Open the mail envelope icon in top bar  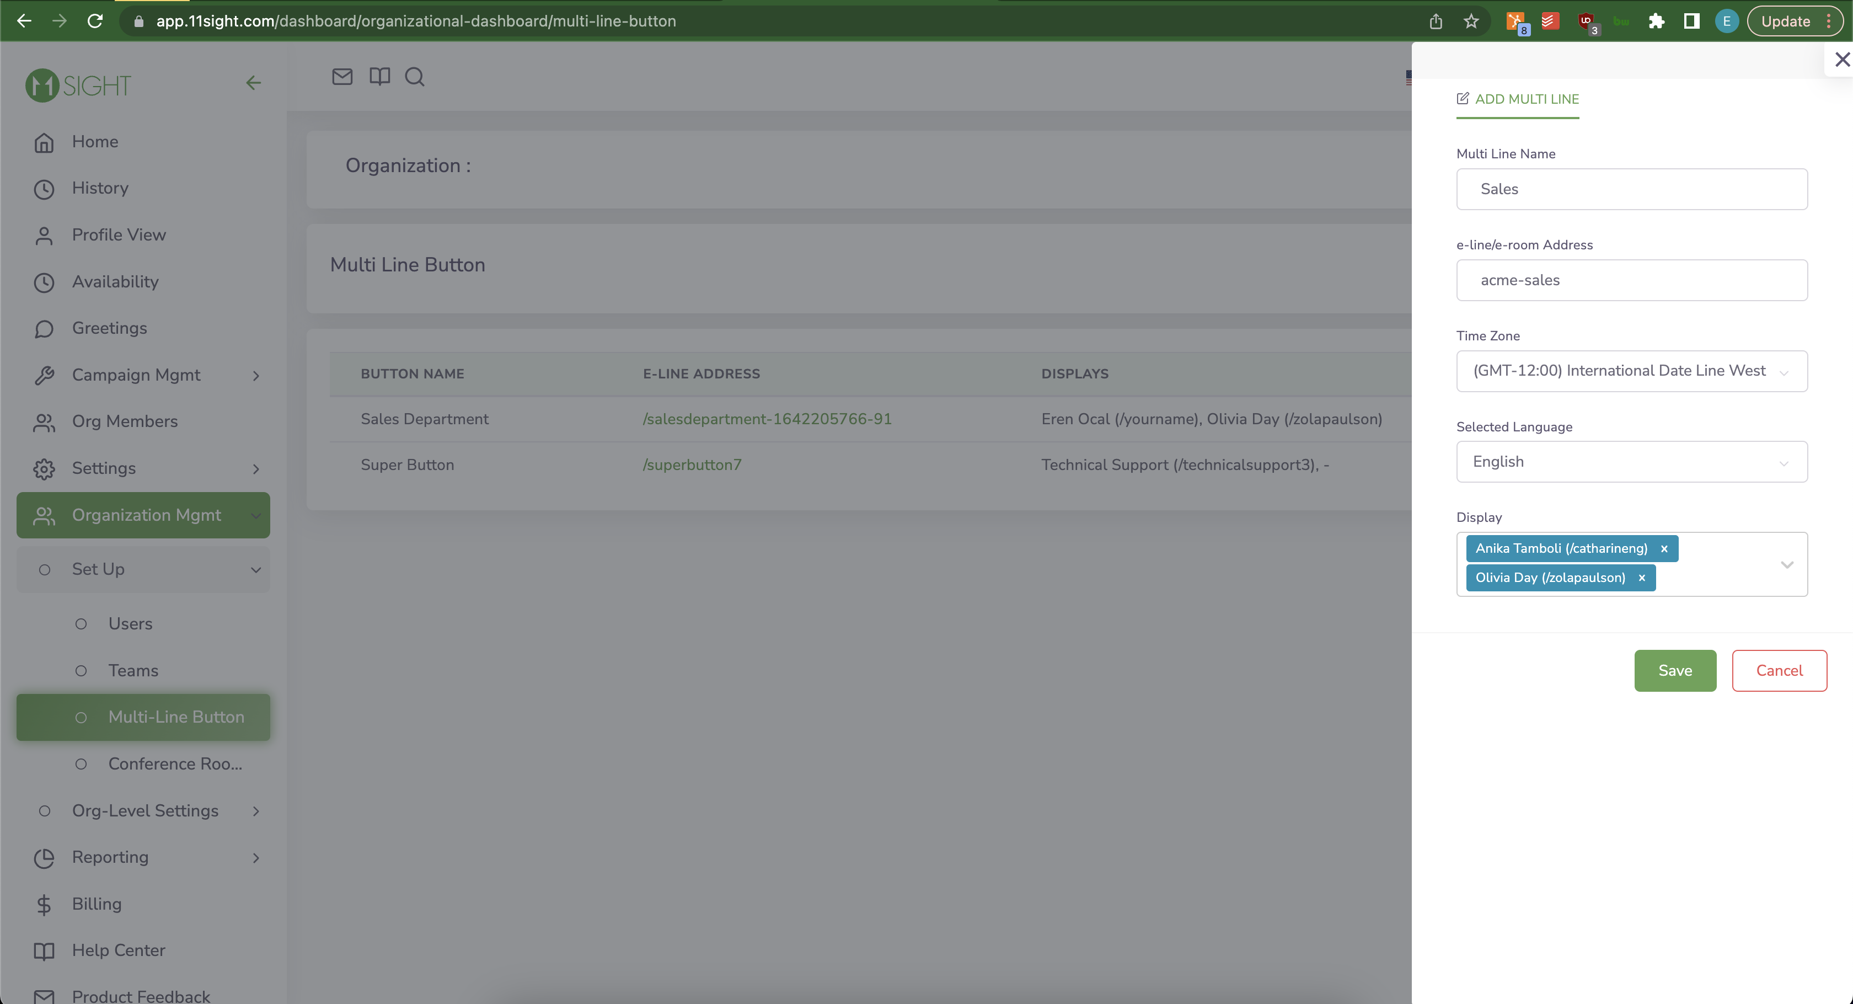pyautogui.click(x=342, y=76)
